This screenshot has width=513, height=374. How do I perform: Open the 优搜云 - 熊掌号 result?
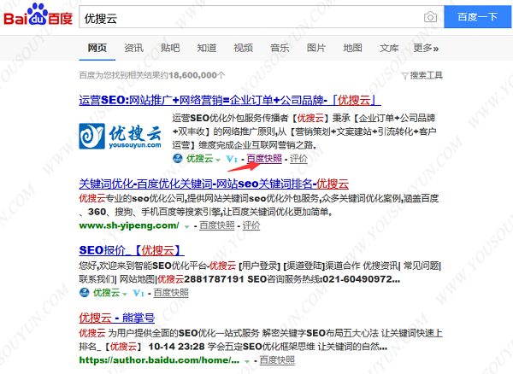[117, 318]
